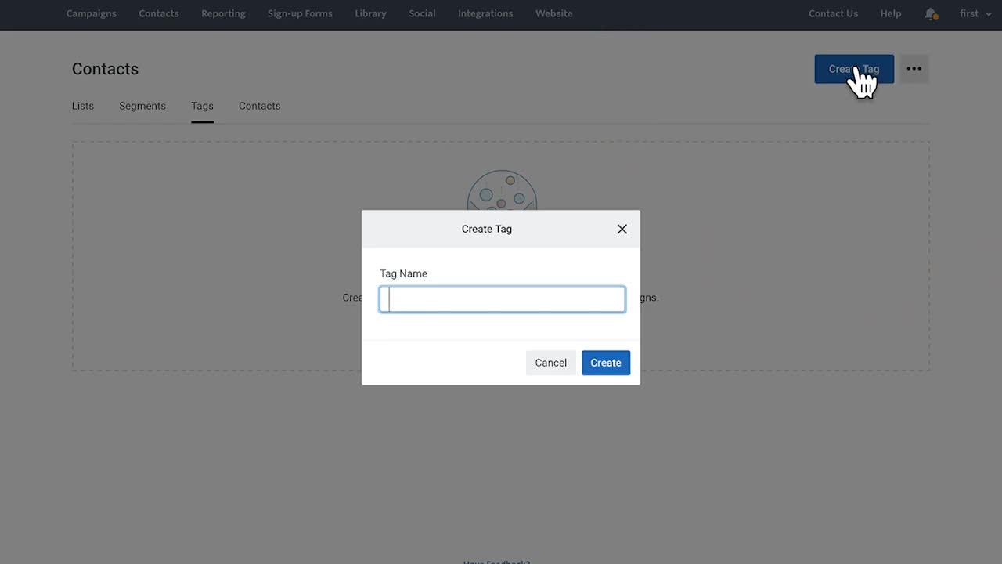Switch to the Lists tab

click(83, 106)
